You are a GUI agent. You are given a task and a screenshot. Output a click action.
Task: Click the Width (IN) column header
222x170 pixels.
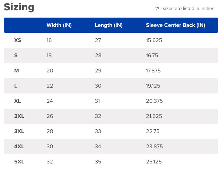pyautogui.click(x=59, y=25)
